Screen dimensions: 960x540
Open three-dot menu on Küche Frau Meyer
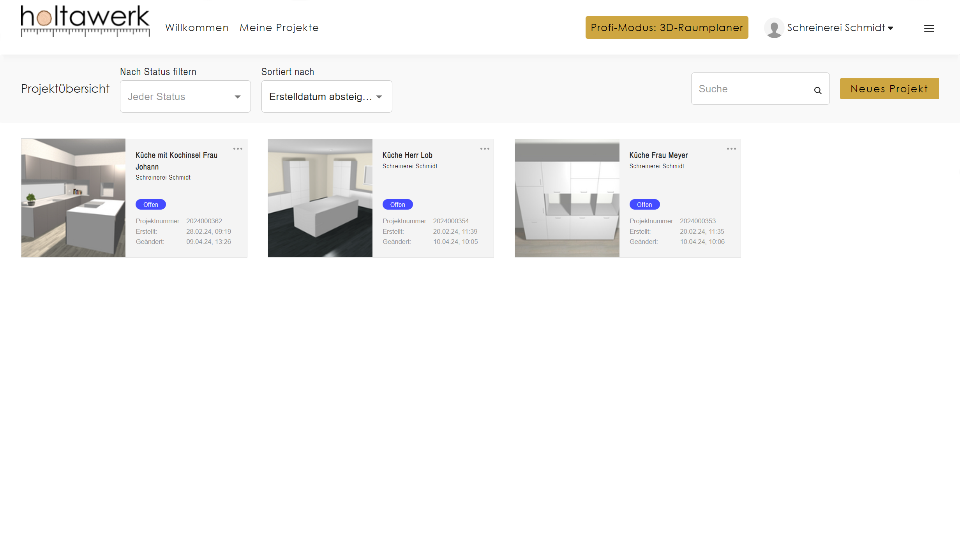(x=731, y=149)
